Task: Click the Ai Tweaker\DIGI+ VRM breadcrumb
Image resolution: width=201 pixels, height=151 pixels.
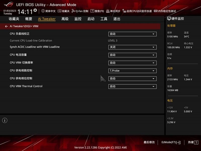Action: click(24, 26)
